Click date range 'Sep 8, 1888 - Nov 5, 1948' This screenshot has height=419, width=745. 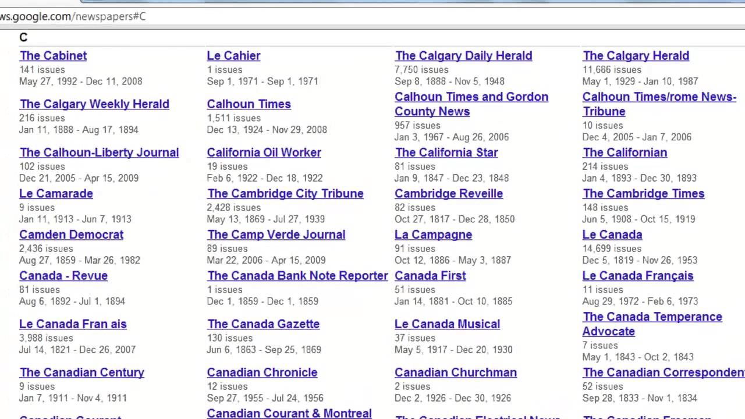pyautogui.click(x=449, y=81)
